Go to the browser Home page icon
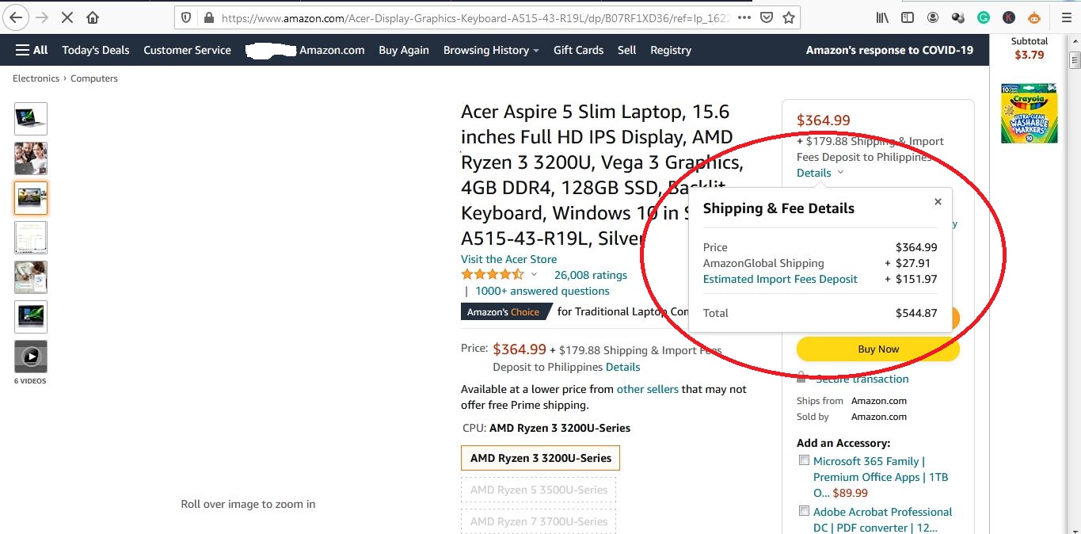This screenshot has height=534, width=1081. coord(93,17)
